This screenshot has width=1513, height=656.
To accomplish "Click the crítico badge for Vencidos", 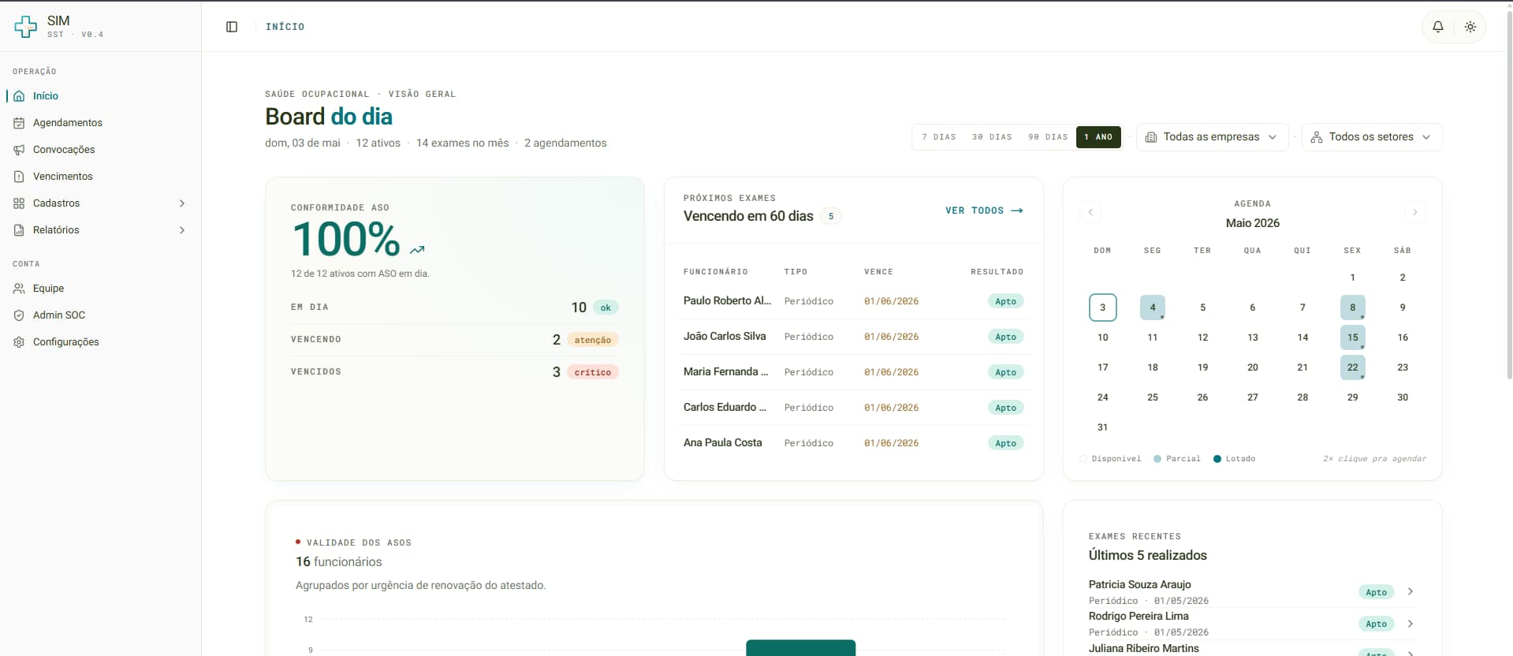I will tap(593, 372).
